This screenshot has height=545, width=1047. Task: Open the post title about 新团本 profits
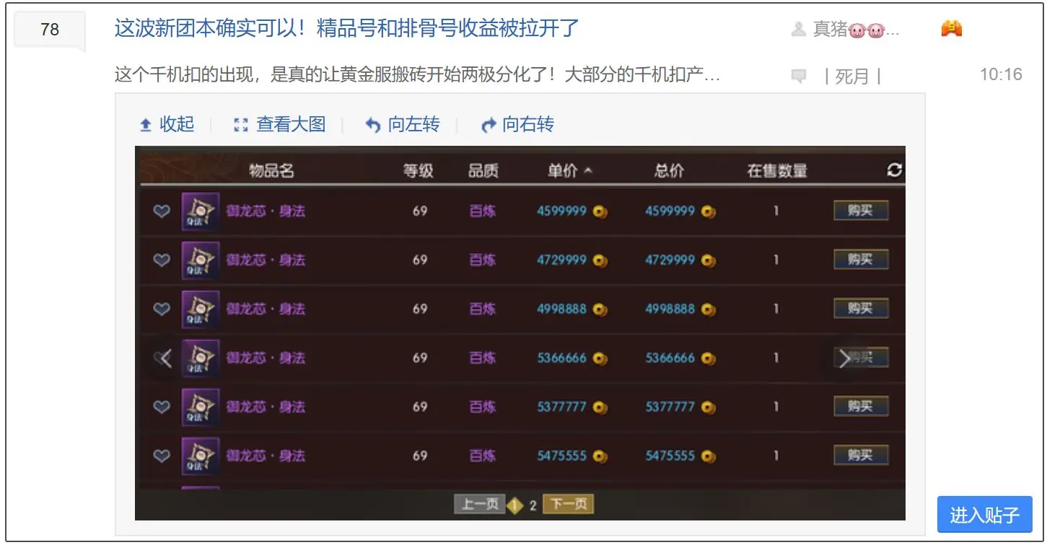click(347, 28)
